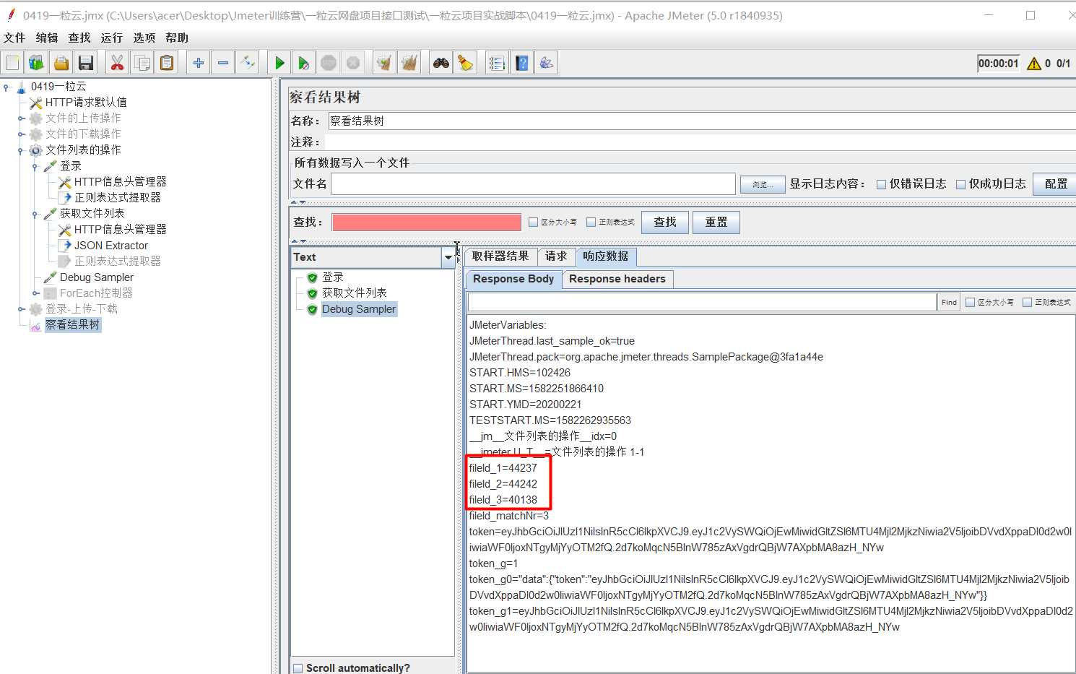1076x674 pixels.
Task: Start test without pauses icon
Action: click(303, 63)
